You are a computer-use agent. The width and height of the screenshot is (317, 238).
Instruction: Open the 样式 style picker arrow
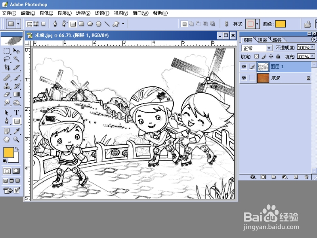257,24
